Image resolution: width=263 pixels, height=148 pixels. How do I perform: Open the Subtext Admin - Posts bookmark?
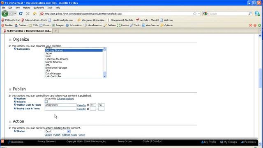pyautogui.click(x=34, y=20)
